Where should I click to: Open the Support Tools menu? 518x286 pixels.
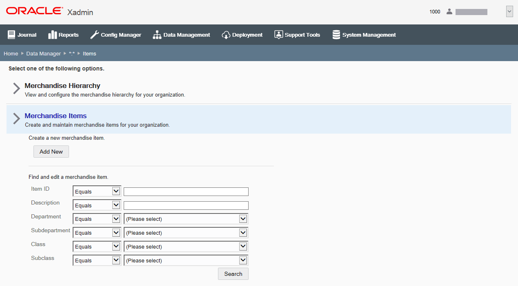297,35
